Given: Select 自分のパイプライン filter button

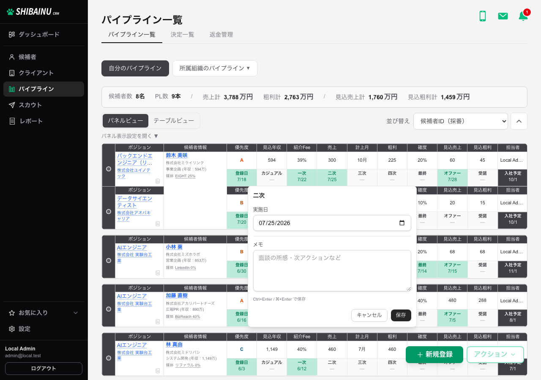Looking at the screenshot, I should pos(135,68).
